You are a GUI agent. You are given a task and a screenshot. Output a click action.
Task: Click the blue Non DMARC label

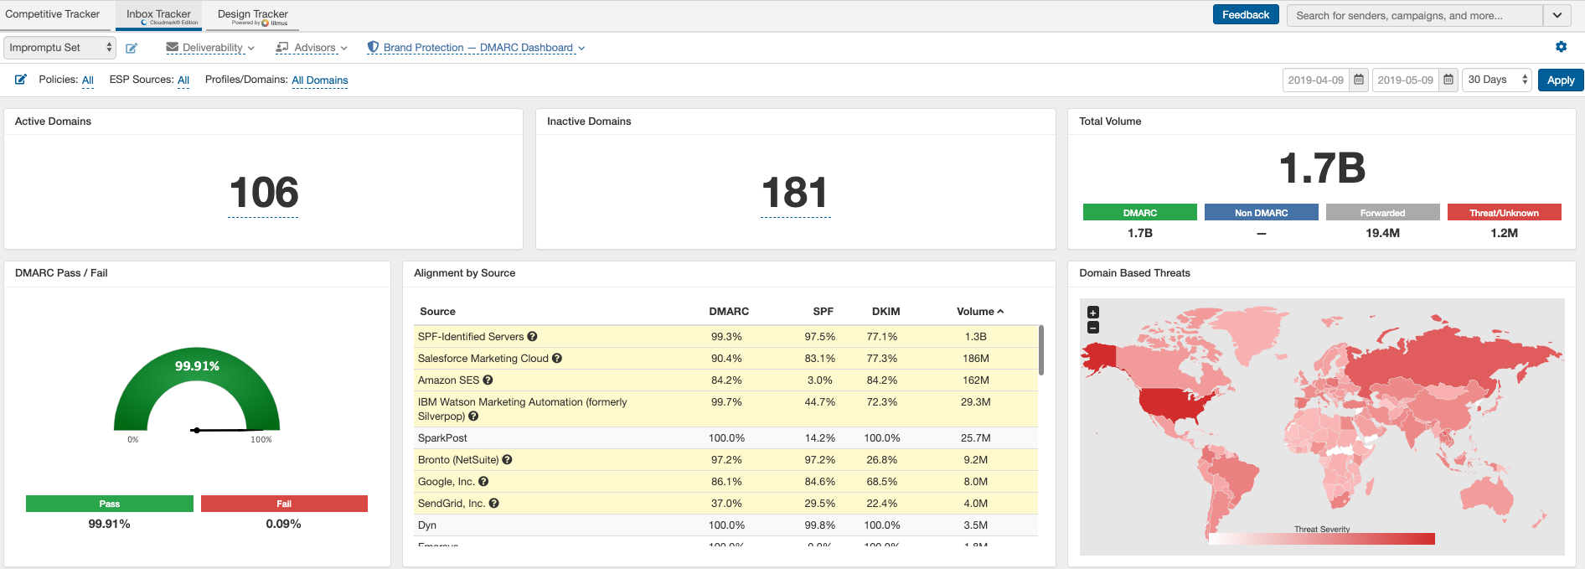(1262, 213)
